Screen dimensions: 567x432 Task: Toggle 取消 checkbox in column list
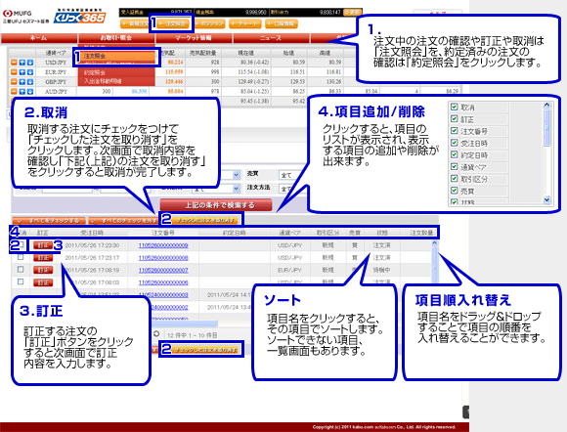pyautogui.click(x=455, y=107)
